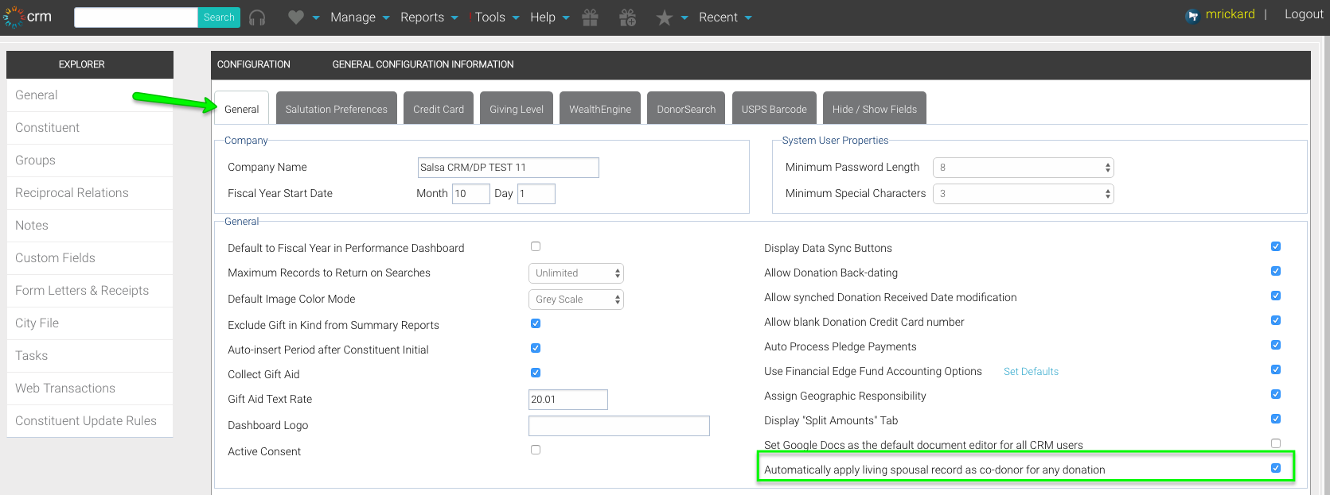The width and height of the screenshot is (1330, 495).
Task: Toggle Set Google Docs as default editor
Action: (x=1276, y=443)
